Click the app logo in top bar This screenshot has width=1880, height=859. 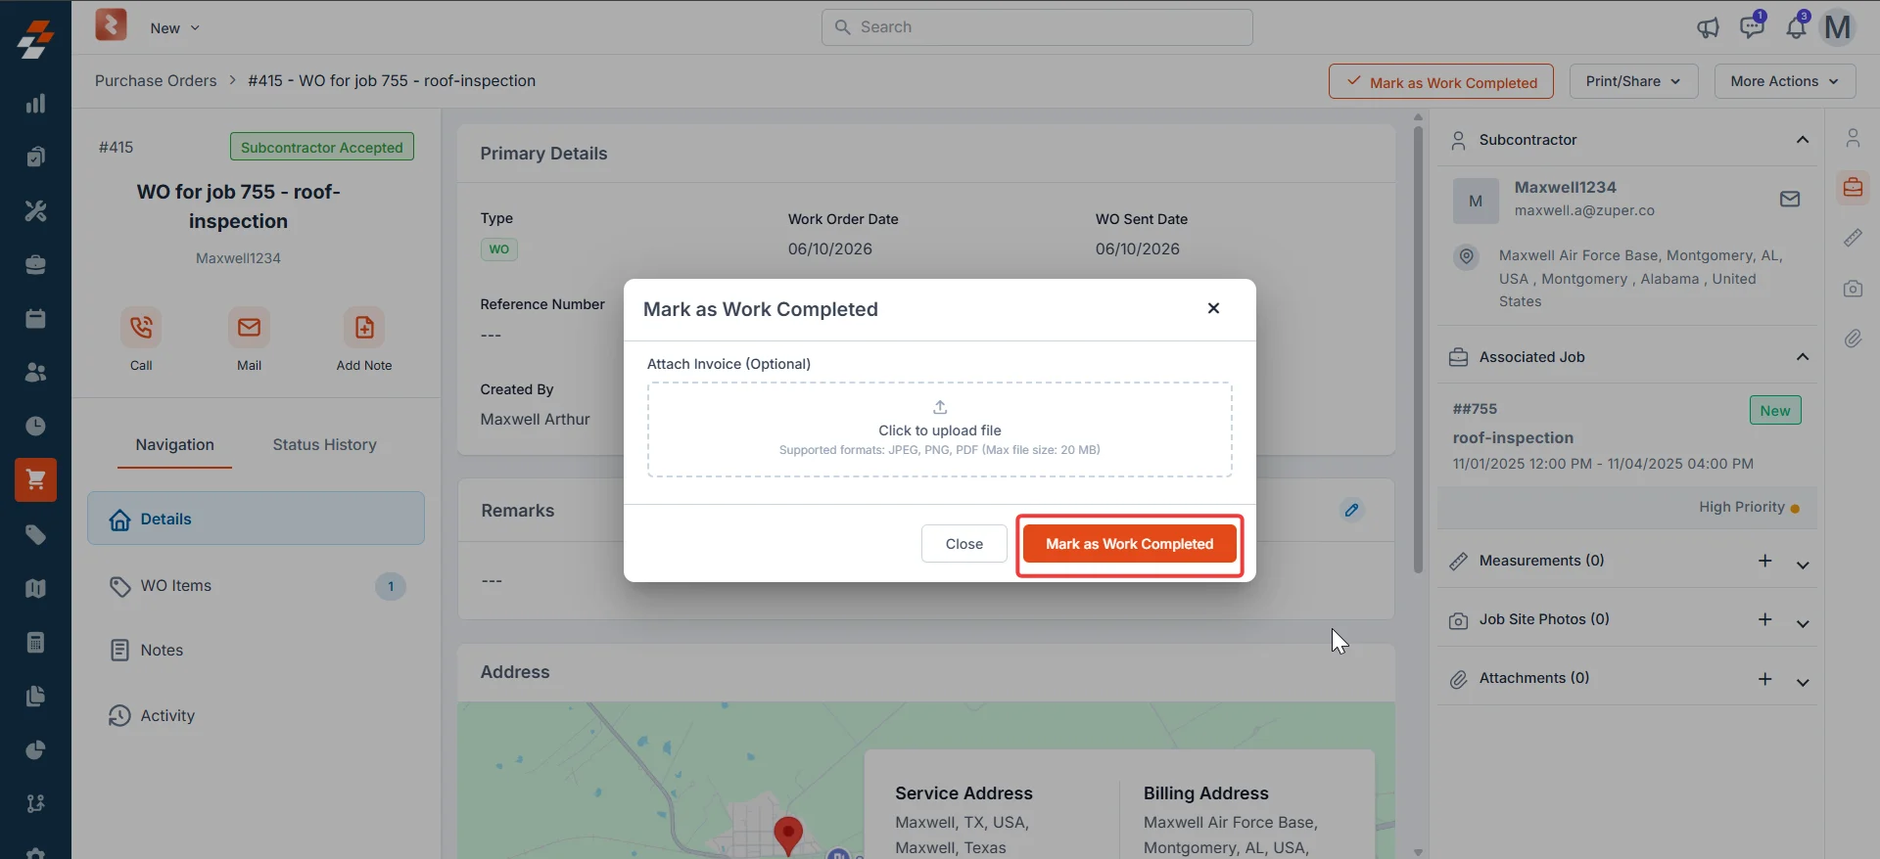pyautogui.click(x=111, y=24)
